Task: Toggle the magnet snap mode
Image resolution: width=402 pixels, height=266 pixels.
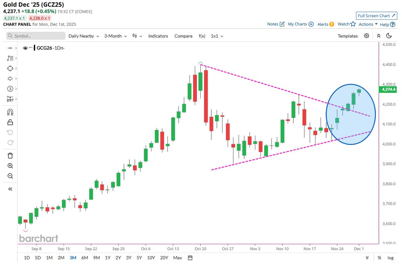Action: [10, 112]
